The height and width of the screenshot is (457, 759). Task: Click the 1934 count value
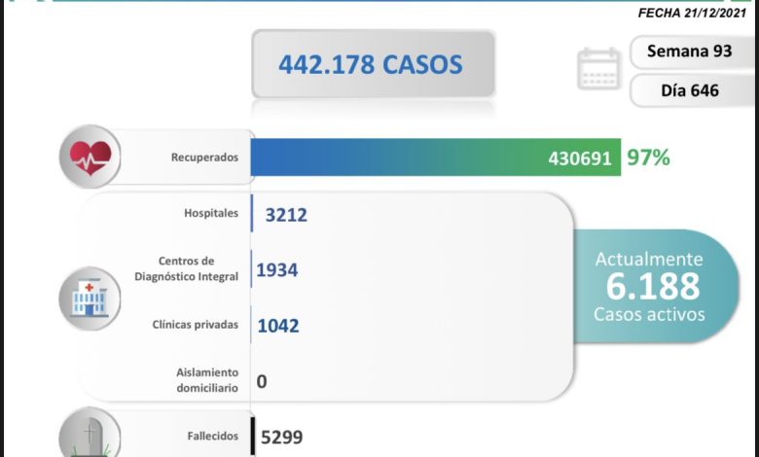(x=277, y=269)
